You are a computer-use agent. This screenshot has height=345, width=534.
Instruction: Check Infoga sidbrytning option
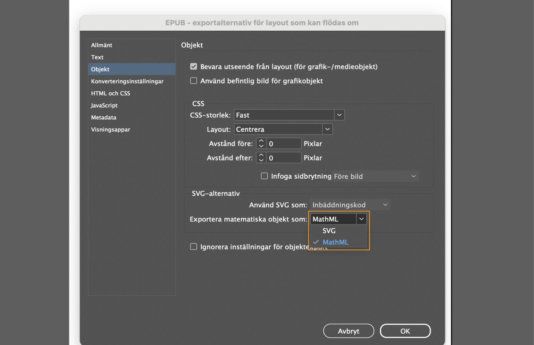coord(264,176)
